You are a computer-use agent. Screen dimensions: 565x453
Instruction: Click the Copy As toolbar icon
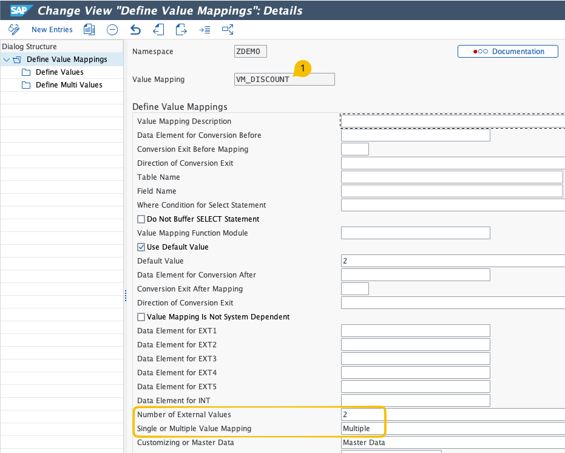pyautogui.click(x=89, y=30)
